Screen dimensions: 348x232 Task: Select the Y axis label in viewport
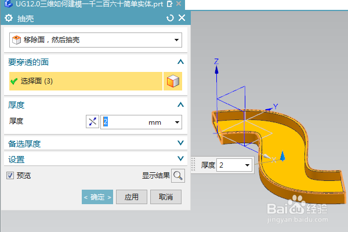(275, 106)
